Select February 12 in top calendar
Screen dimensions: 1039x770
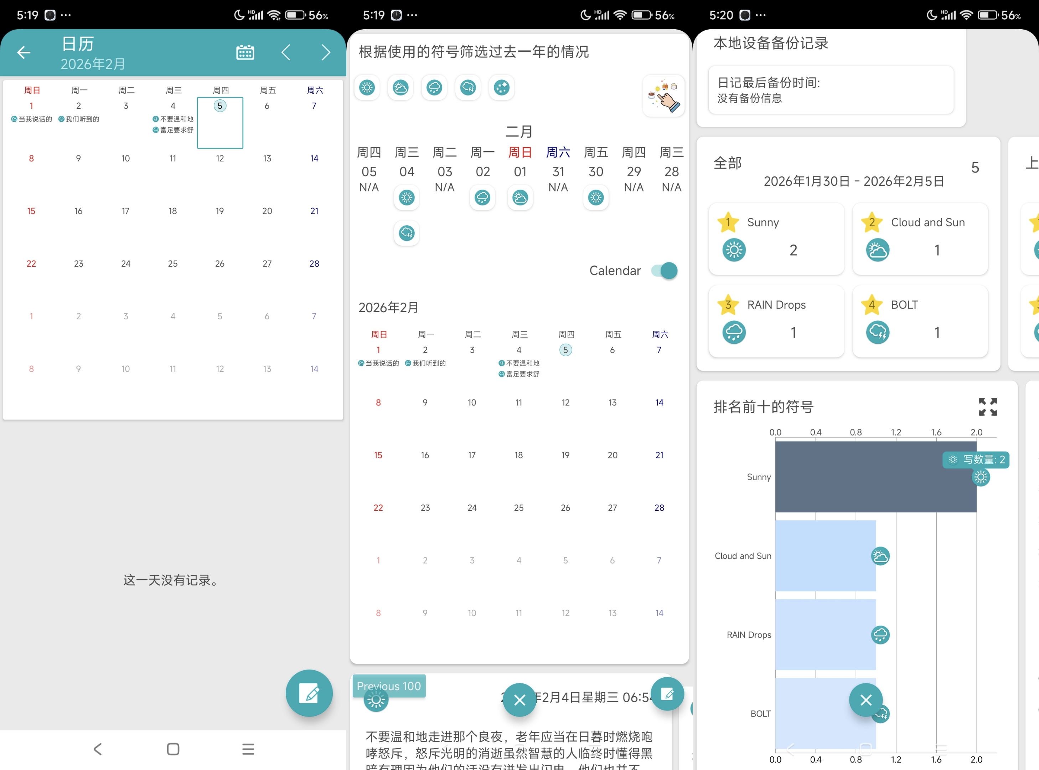click(x=220, y=159)
